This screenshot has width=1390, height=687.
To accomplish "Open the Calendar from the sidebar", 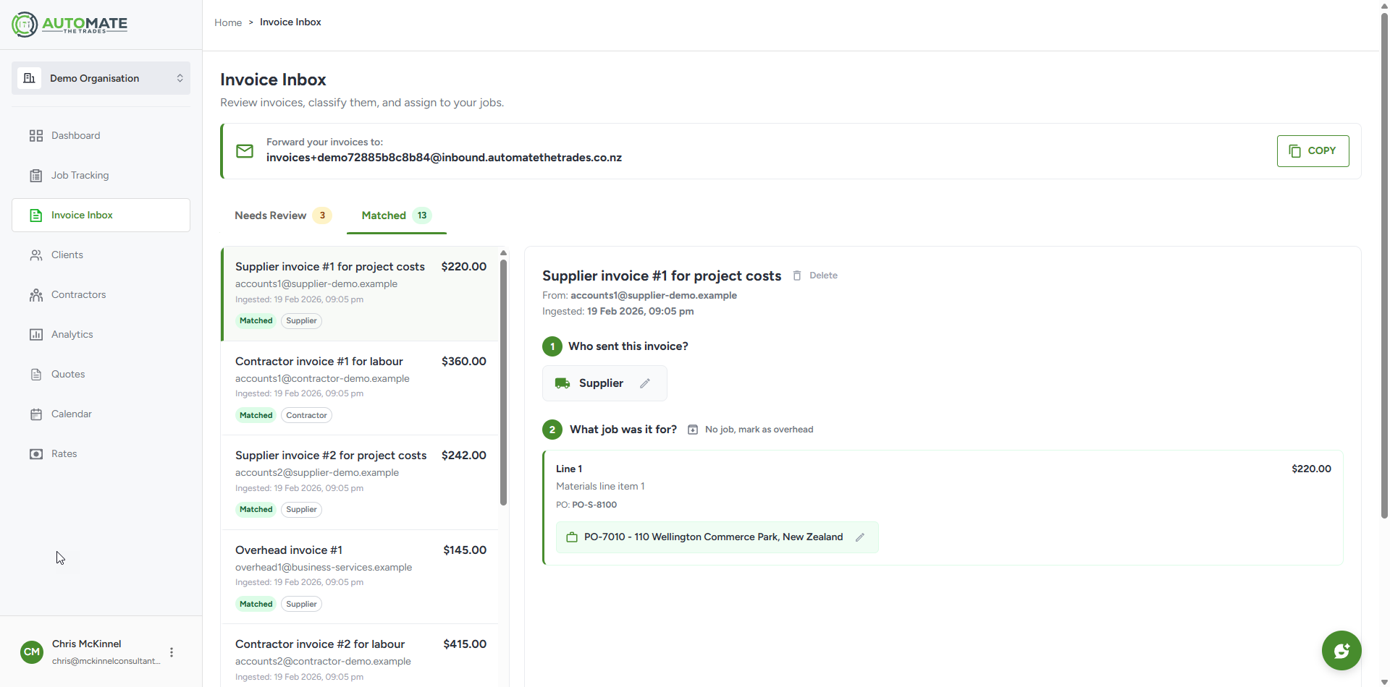I will [x=70, y=414].
